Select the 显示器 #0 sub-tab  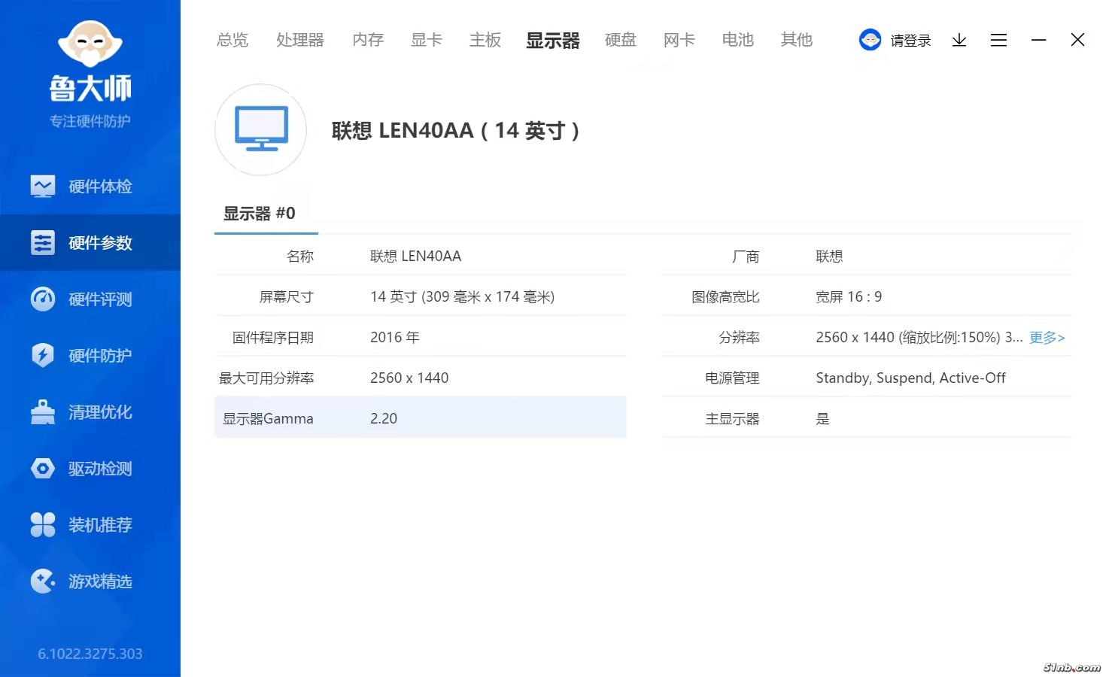pyautogui.click(x=260, y=214)
